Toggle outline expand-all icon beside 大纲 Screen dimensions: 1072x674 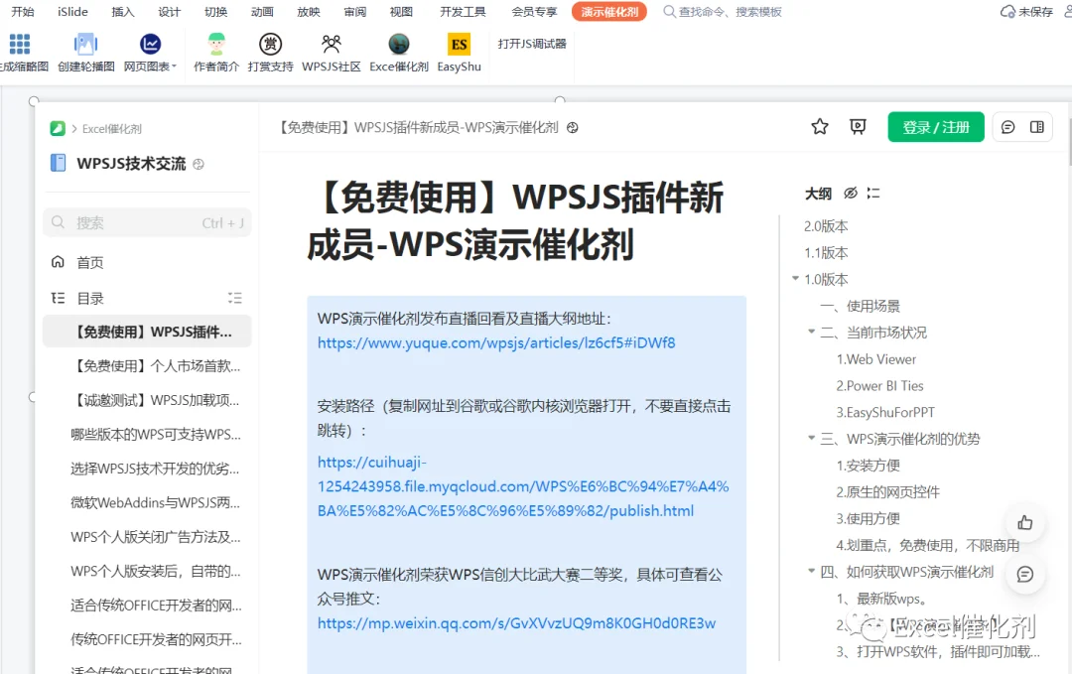[x=873, y=194]
